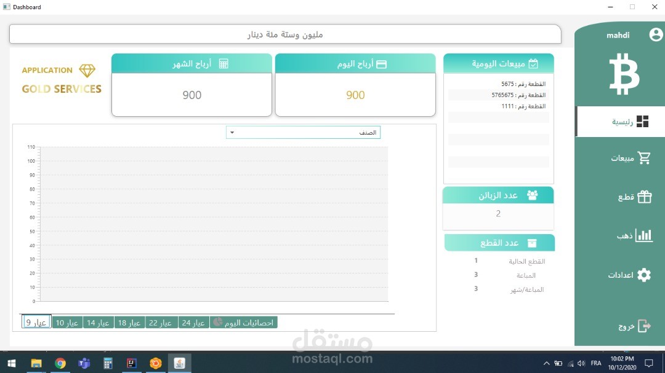Select sale row القطعة رقم : 5675

(x=498, y=84)
